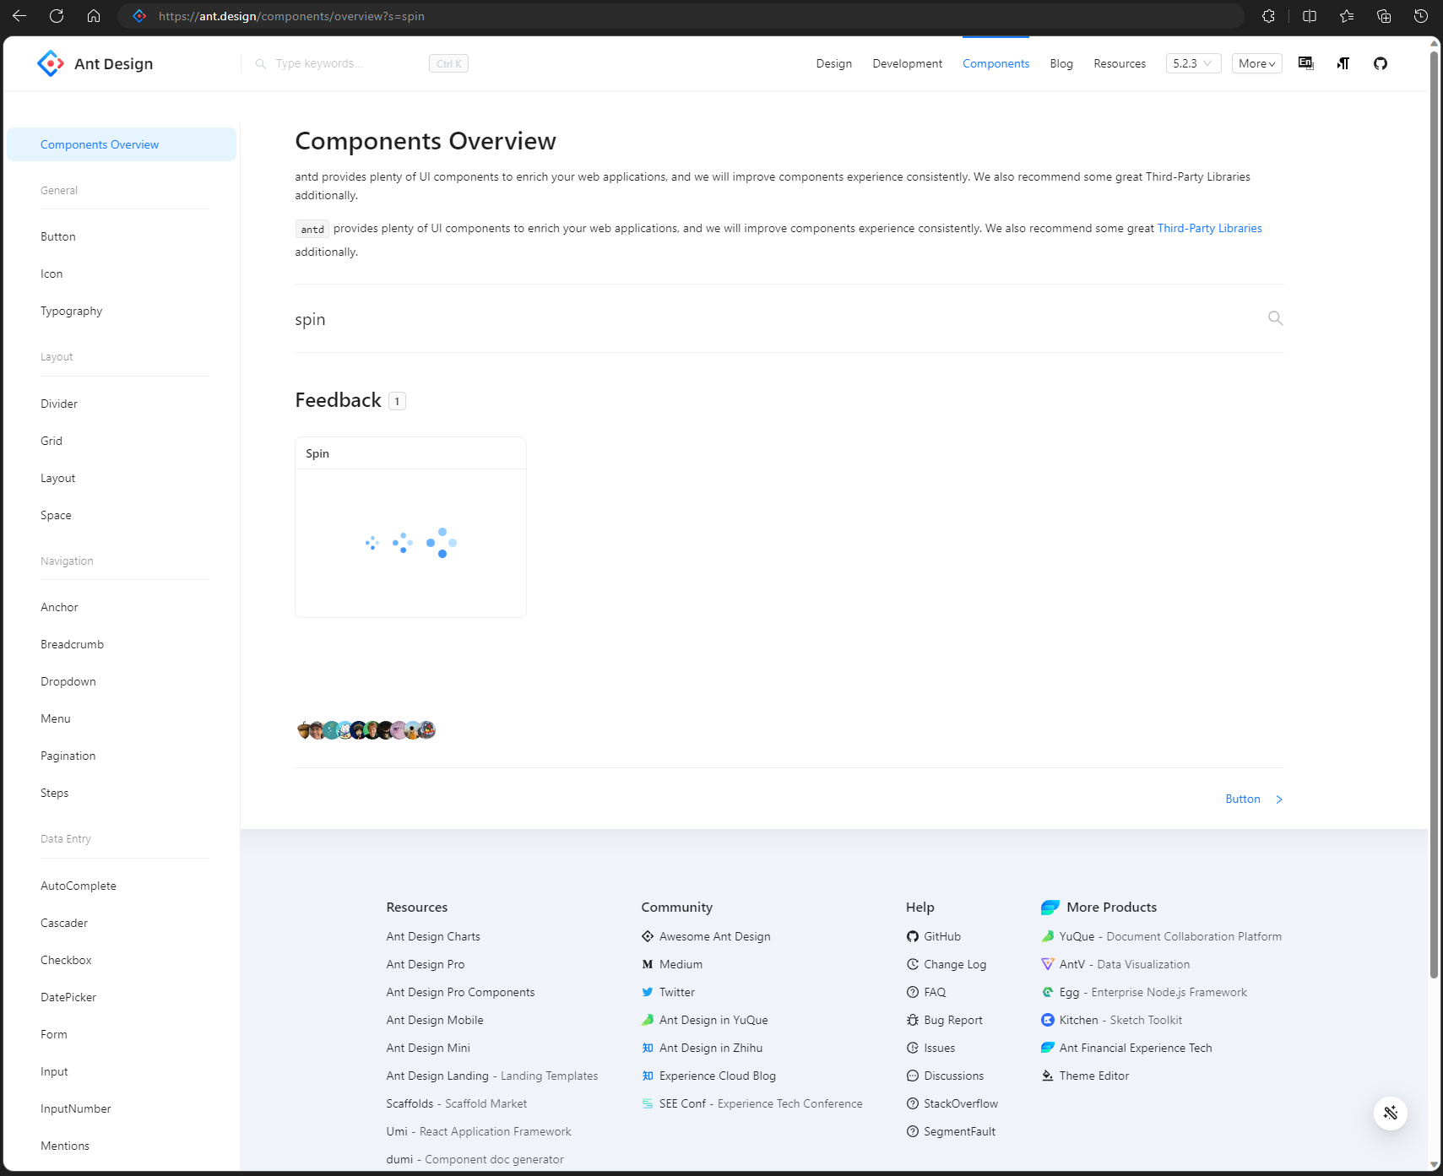This screenshot has height=1176, width=1443.
Task: Click inside the spin search input
Action: click(591, 319)
